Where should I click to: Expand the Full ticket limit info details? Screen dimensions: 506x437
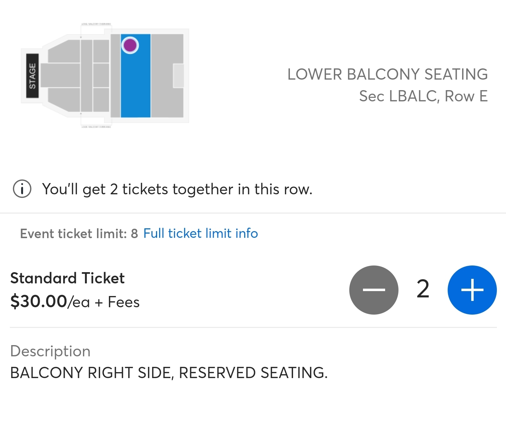(x=200, y=233)
